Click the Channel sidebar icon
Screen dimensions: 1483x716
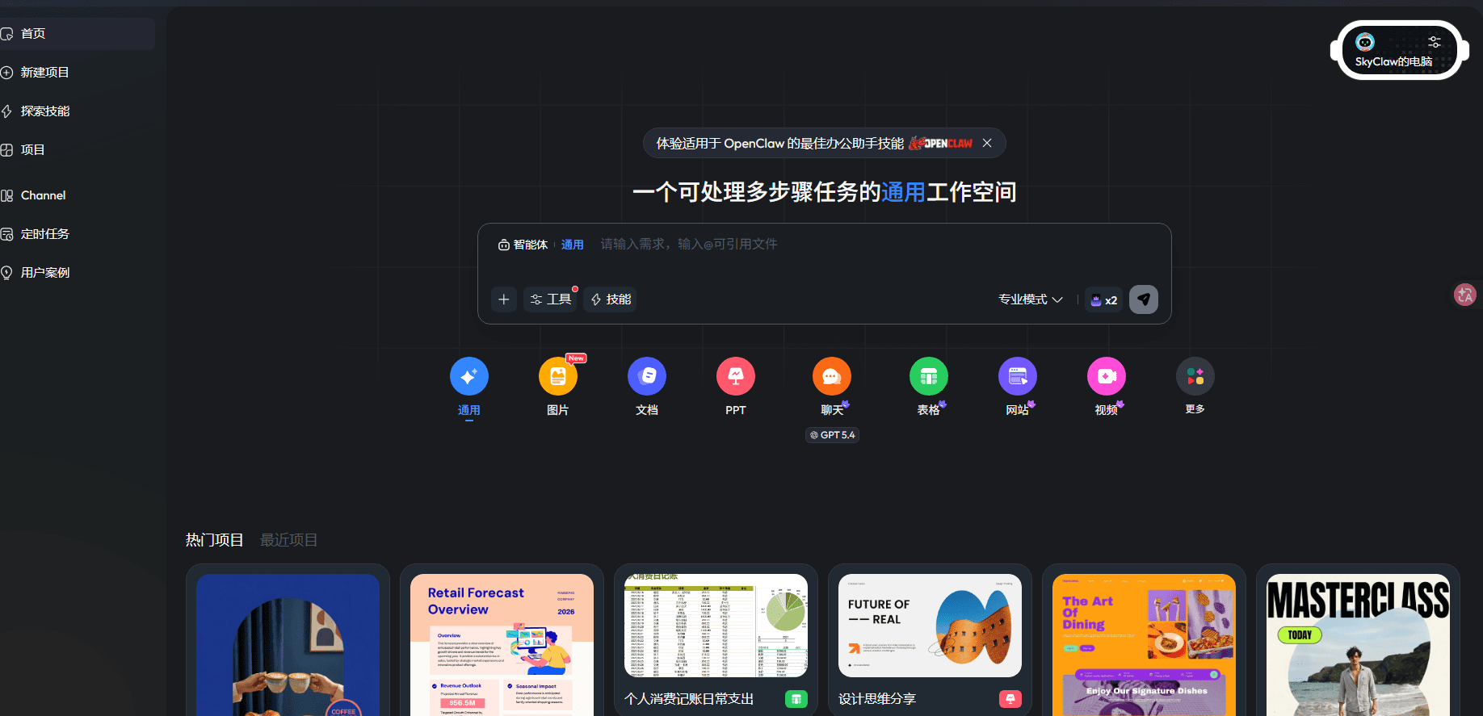click(x=6, y=195)
